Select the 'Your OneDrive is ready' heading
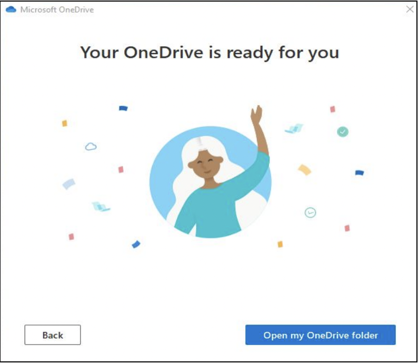 pos(210,53)
